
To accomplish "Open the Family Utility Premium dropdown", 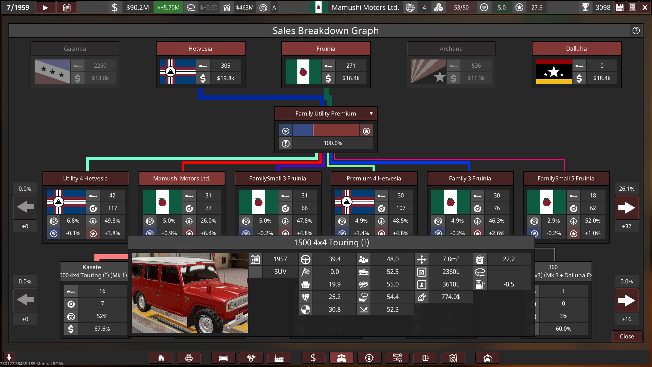I will pos(326,113).
